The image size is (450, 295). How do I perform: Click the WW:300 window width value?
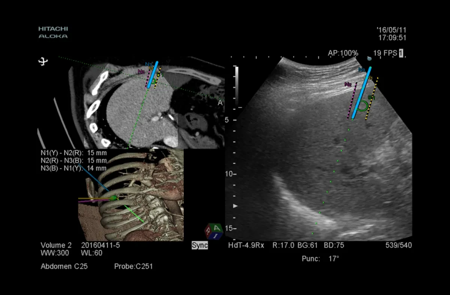tap(55, 253)
